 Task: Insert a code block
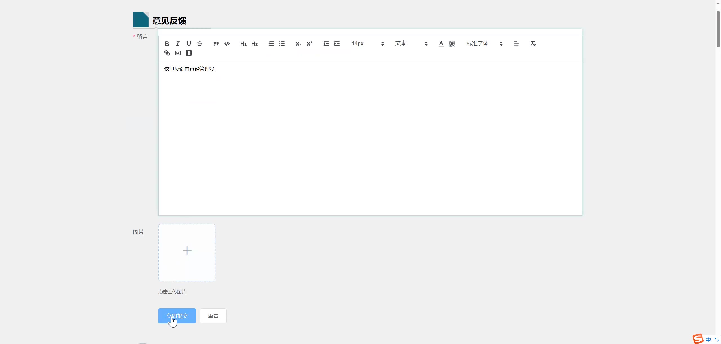[227, 44]
